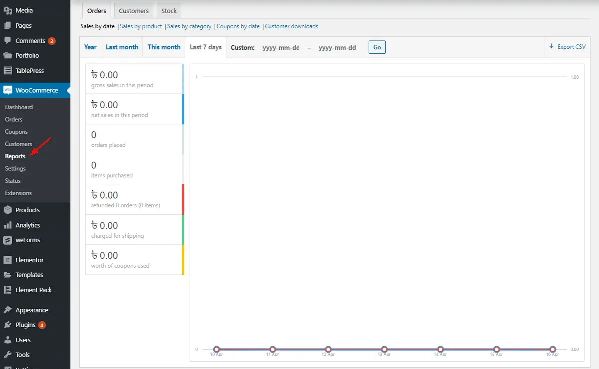Open Sales by category report

pyautogui.click(x=189, y=26)
